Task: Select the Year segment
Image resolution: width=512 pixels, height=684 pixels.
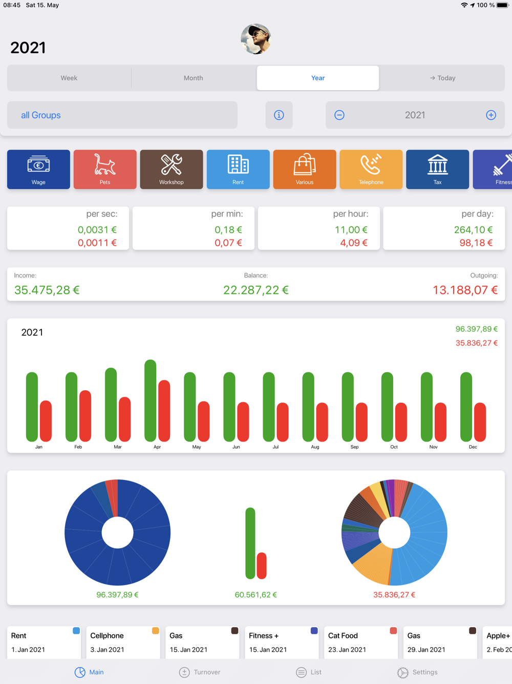Action: click(318, 78)
